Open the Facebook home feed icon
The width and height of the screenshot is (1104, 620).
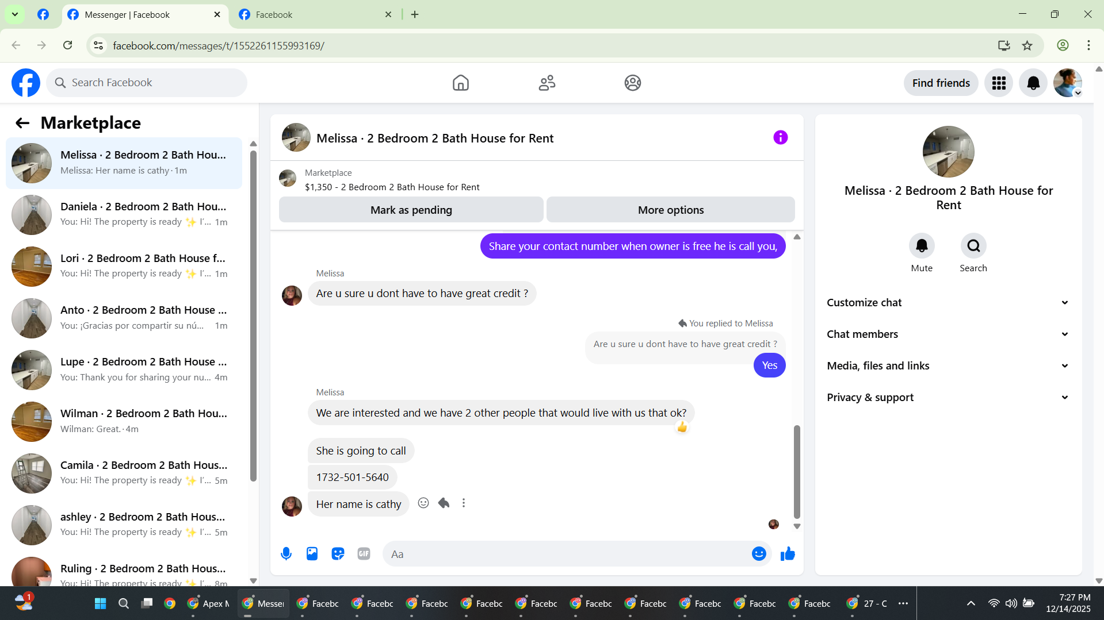click(460, 83)
